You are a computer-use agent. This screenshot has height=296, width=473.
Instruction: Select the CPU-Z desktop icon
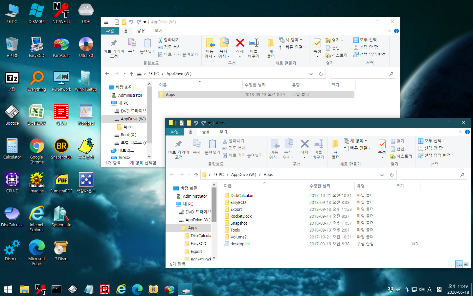coord(12,183)
